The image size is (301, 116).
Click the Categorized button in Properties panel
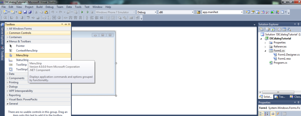point(261,114)
